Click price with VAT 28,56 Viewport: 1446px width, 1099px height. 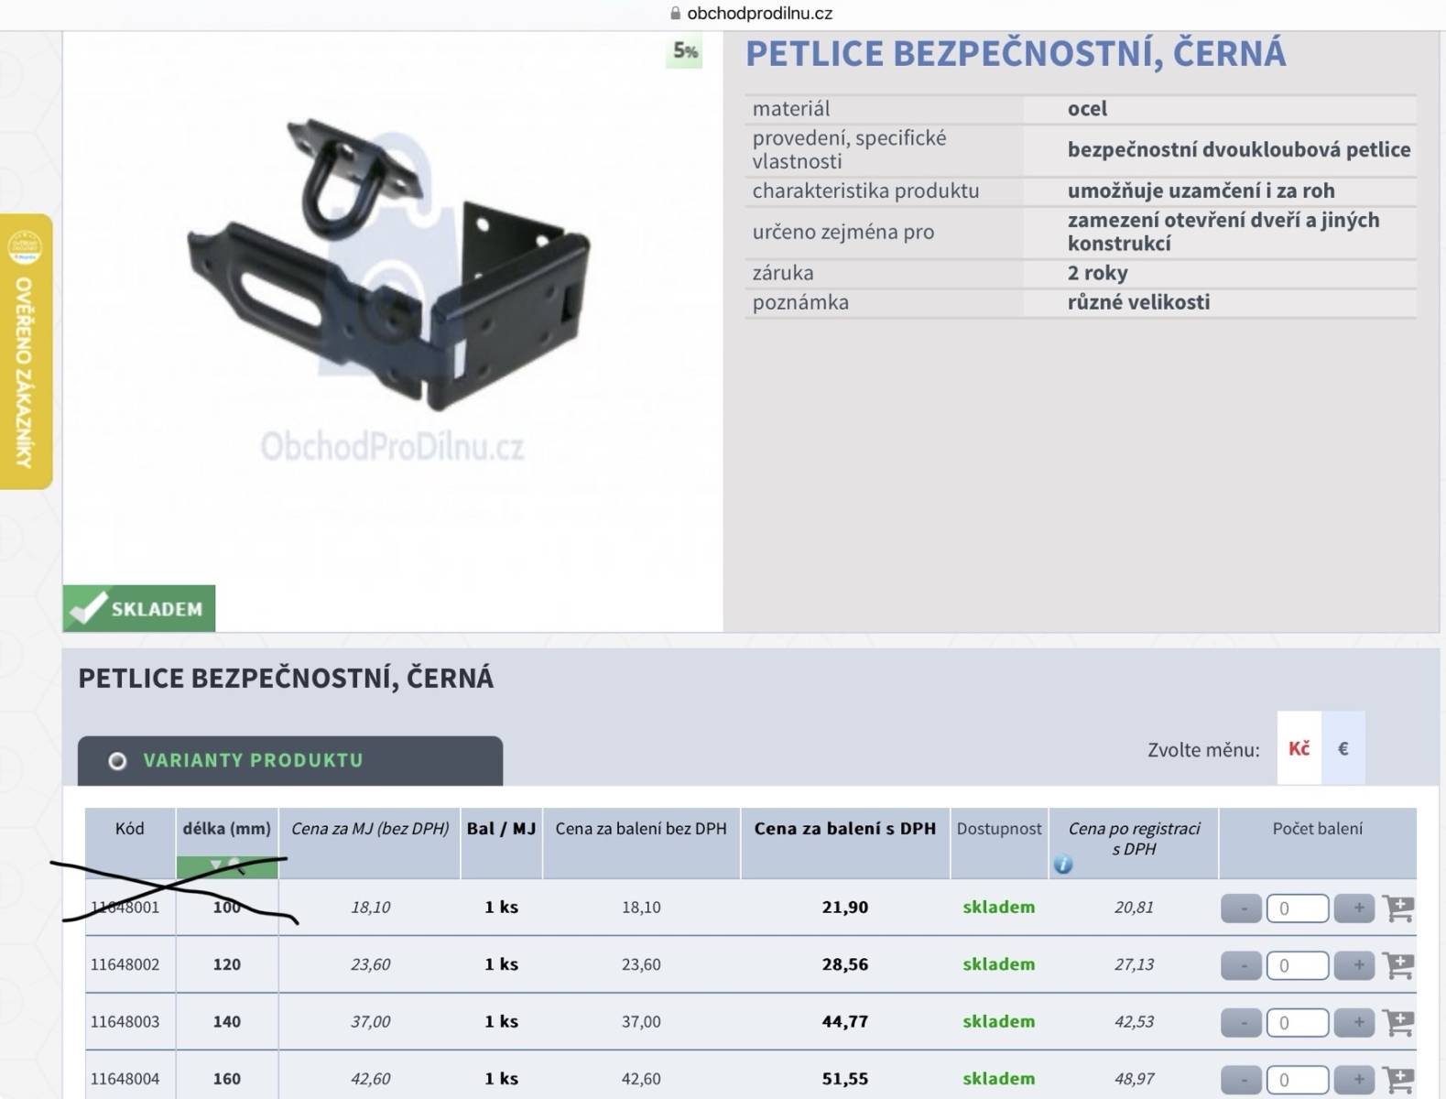pos(845,964)
